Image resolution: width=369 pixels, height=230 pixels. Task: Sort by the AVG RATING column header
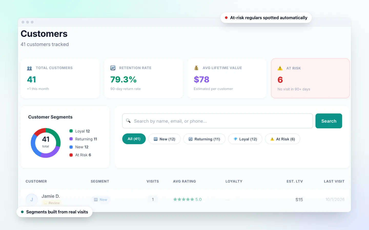coord(184,181)
